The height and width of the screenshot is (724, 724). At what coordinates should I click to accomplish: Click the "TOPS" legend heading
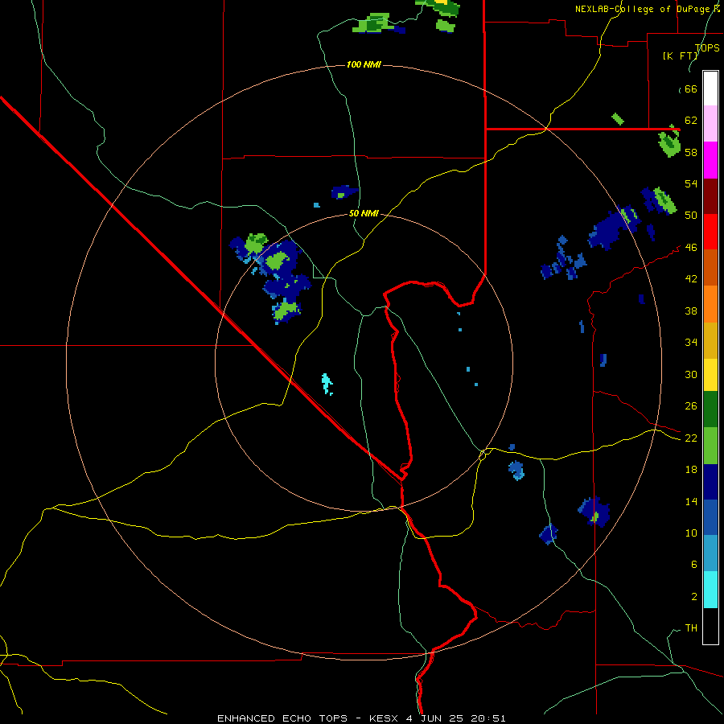tap(707, 48)
